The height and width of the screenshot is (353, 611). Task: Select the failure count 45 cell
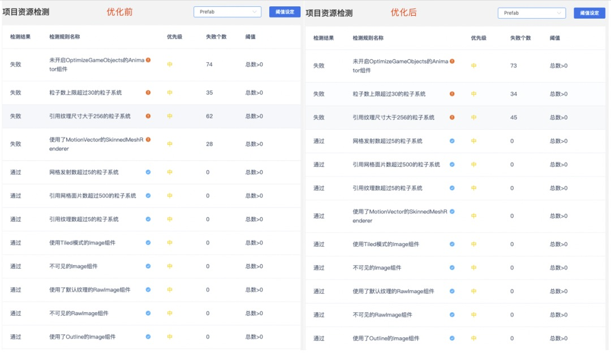point(514,117)
